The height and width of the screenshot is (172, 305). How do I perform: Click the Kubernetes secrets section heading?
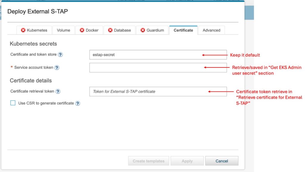pyautogui.click(x=33, y=44)
